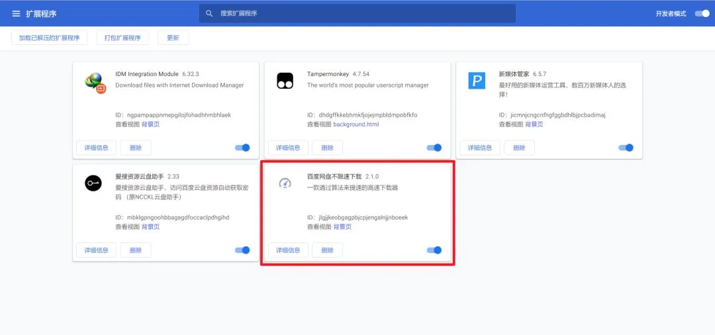Disable the 新媒体管家 extension toggle
Image resolution: width=715 pixels, height=335 pixels.
tap(626, 148)
